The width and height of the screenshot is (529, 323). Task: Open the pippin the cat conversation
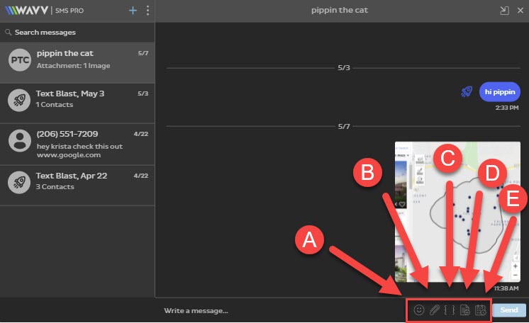77,60
